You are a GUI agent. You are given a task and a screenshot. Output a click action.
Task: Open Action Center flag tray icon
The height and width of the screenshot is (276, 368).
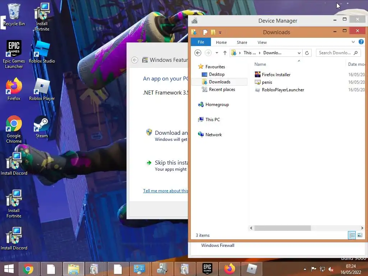tap(313, 269)
